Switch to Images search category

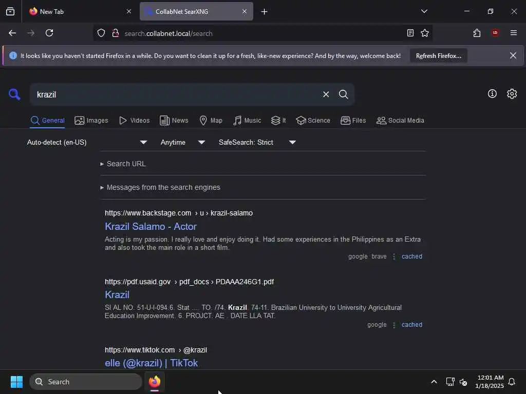pos(91,120)
